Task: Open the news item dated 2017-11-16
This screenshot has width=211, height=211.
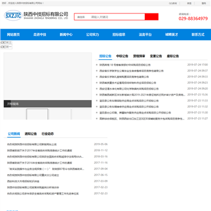Action: 40,163
